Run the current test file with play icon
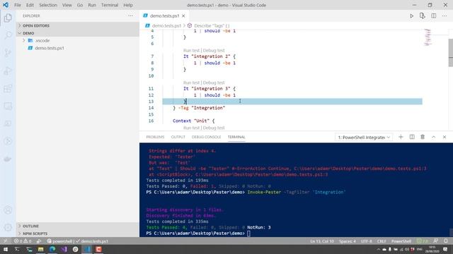Viewport: 453px width, 254px height. 411,16
